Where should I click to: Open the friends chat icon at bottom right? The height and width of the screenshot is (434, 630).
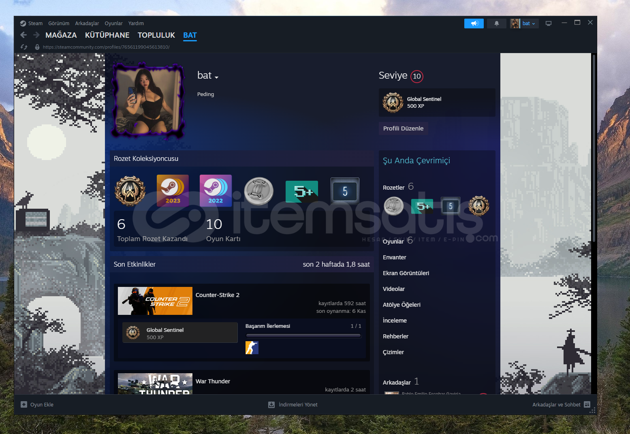click(587, 404)
